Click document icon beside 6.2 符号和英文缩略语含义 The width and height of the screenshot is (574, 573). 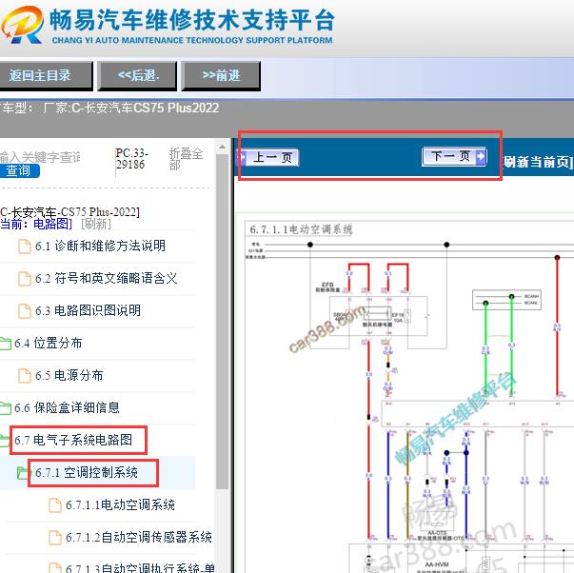25,279
